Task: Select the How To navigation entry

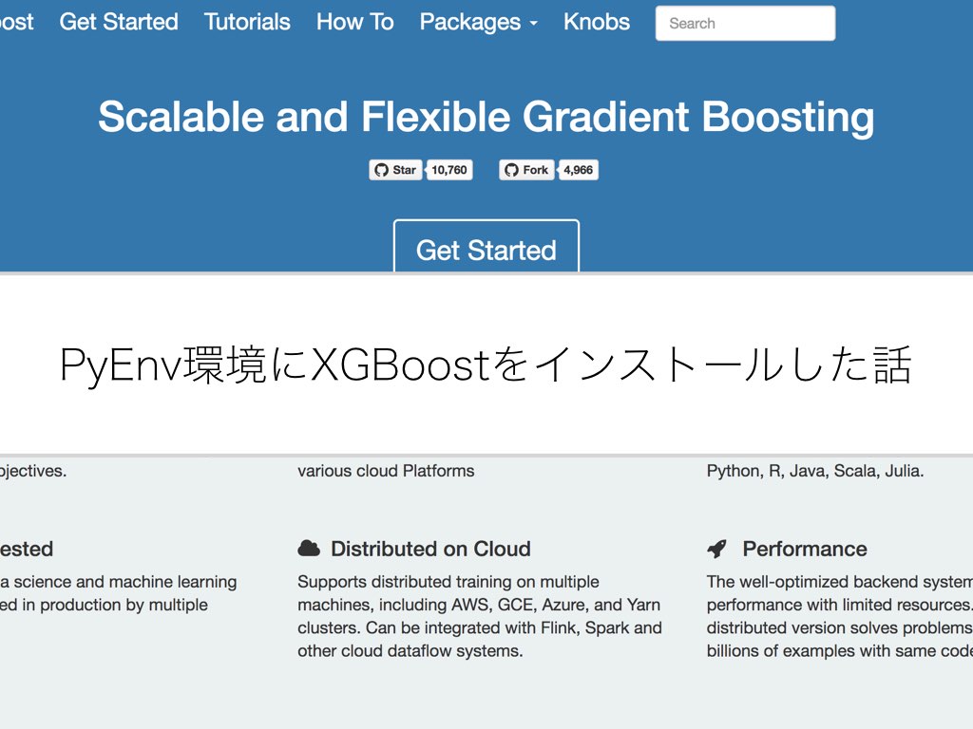Action: point(354,22)
